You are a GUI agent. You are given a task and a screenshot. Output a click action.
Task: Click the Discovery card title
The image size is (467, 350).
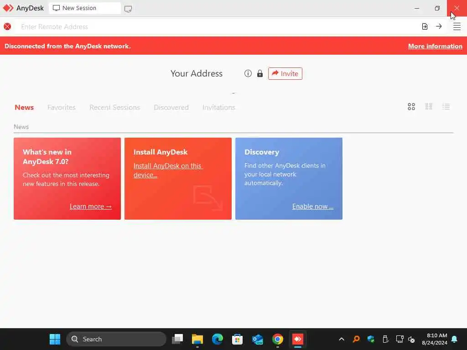click(x=262, y=152)
